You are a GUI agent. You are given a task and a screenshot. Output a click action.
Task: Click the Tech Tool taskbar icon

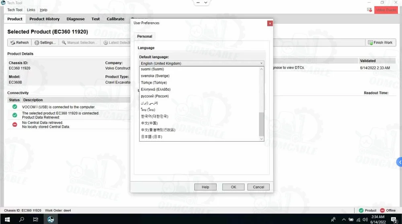click(x=50, y=219)
